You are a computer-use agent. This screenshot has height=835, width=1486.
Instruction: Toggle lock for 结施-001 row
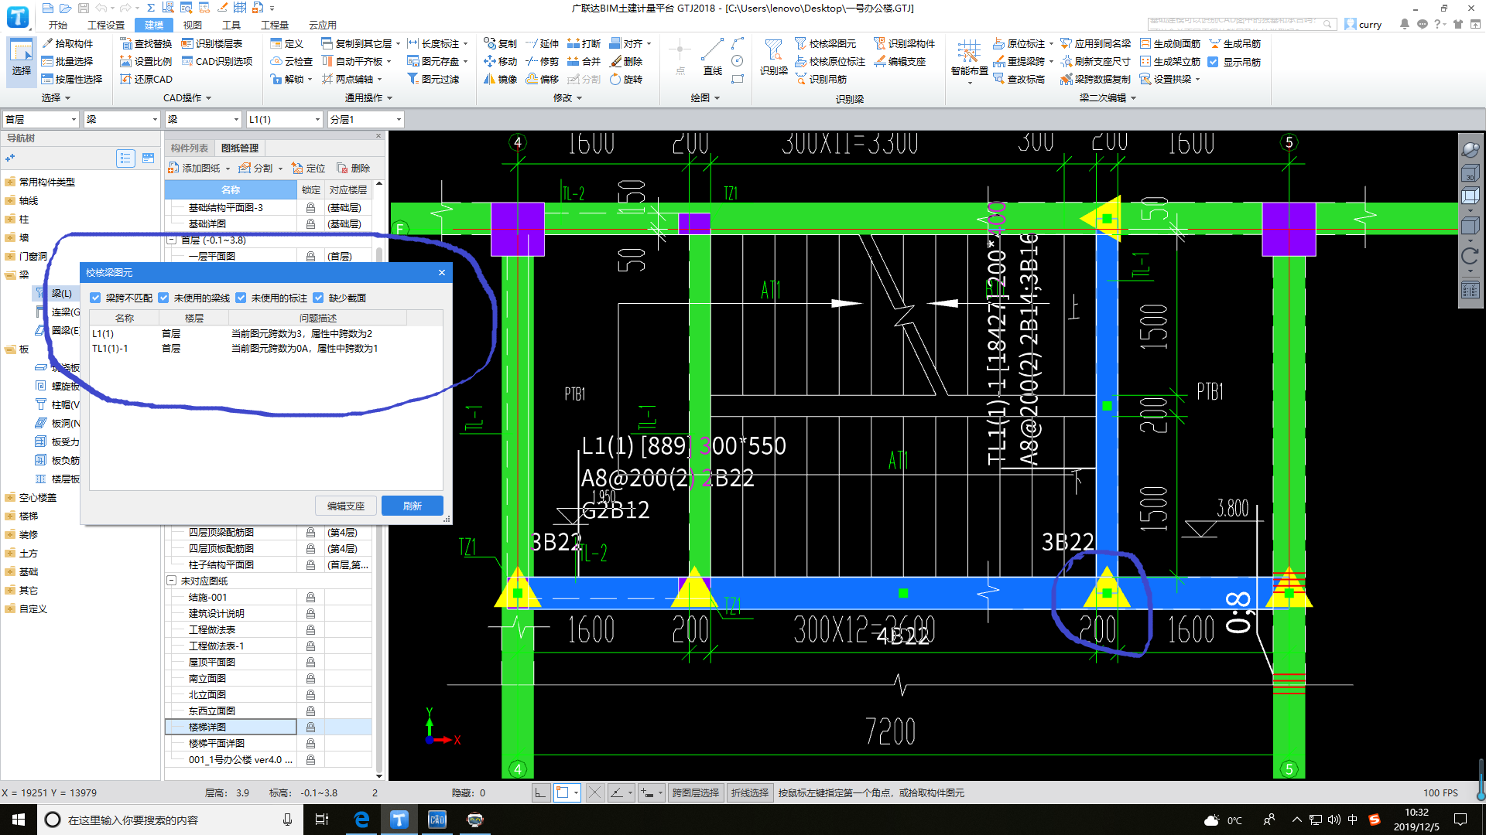point(310,597)
